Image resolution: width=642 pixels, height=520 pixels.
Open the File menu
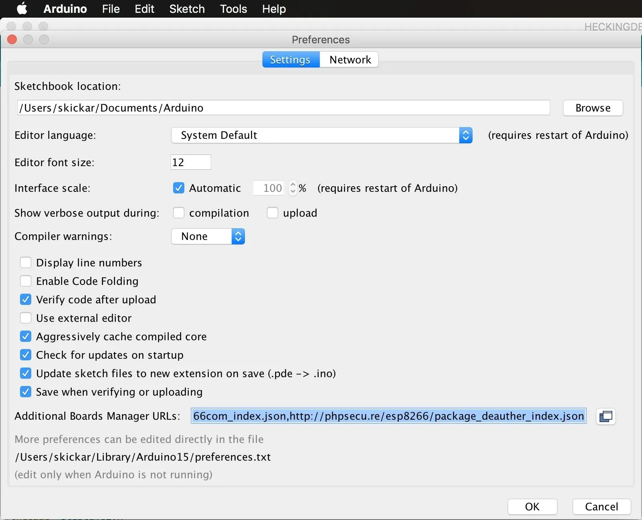click(x=111, y=9)
